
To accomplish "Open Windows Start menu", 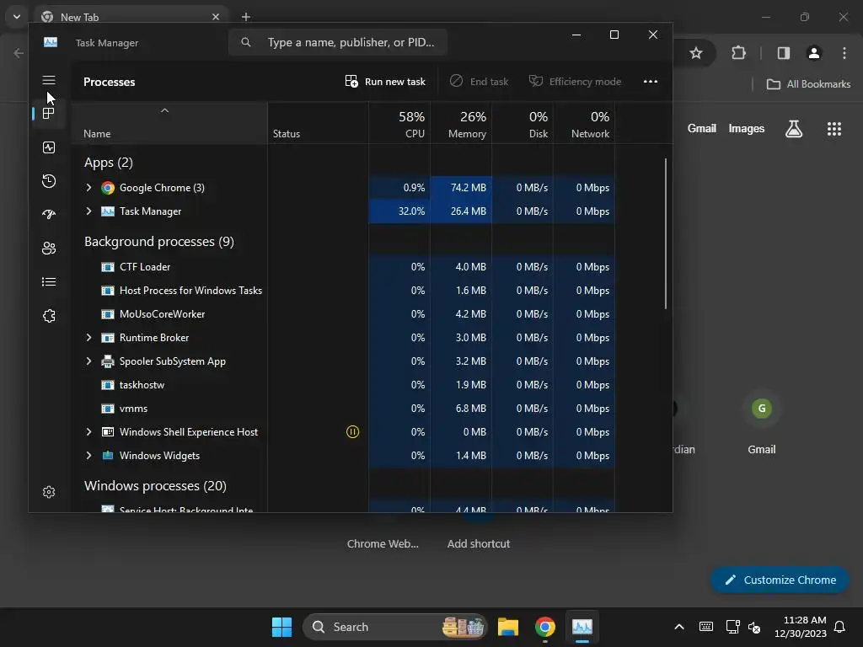I will [281, 627].
